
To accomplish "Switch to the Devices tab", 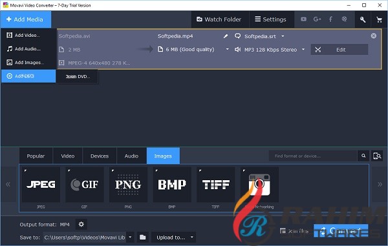I will click(100, 156).
